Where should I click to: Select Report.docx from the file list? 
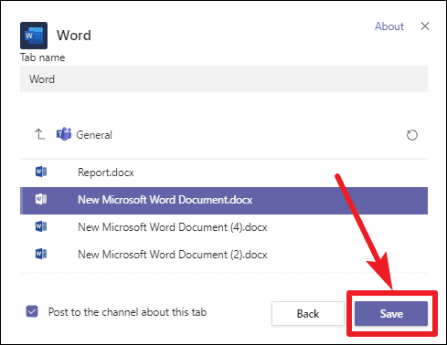click(x=224, y=172)
